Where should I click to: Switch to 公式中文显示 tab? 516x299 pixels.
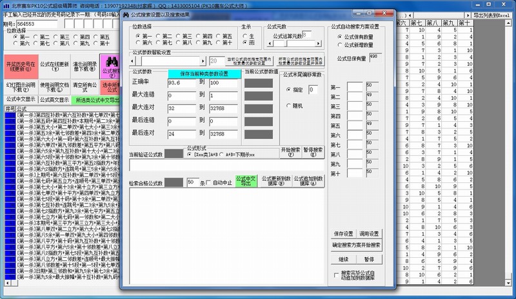[x=20, y=100]
